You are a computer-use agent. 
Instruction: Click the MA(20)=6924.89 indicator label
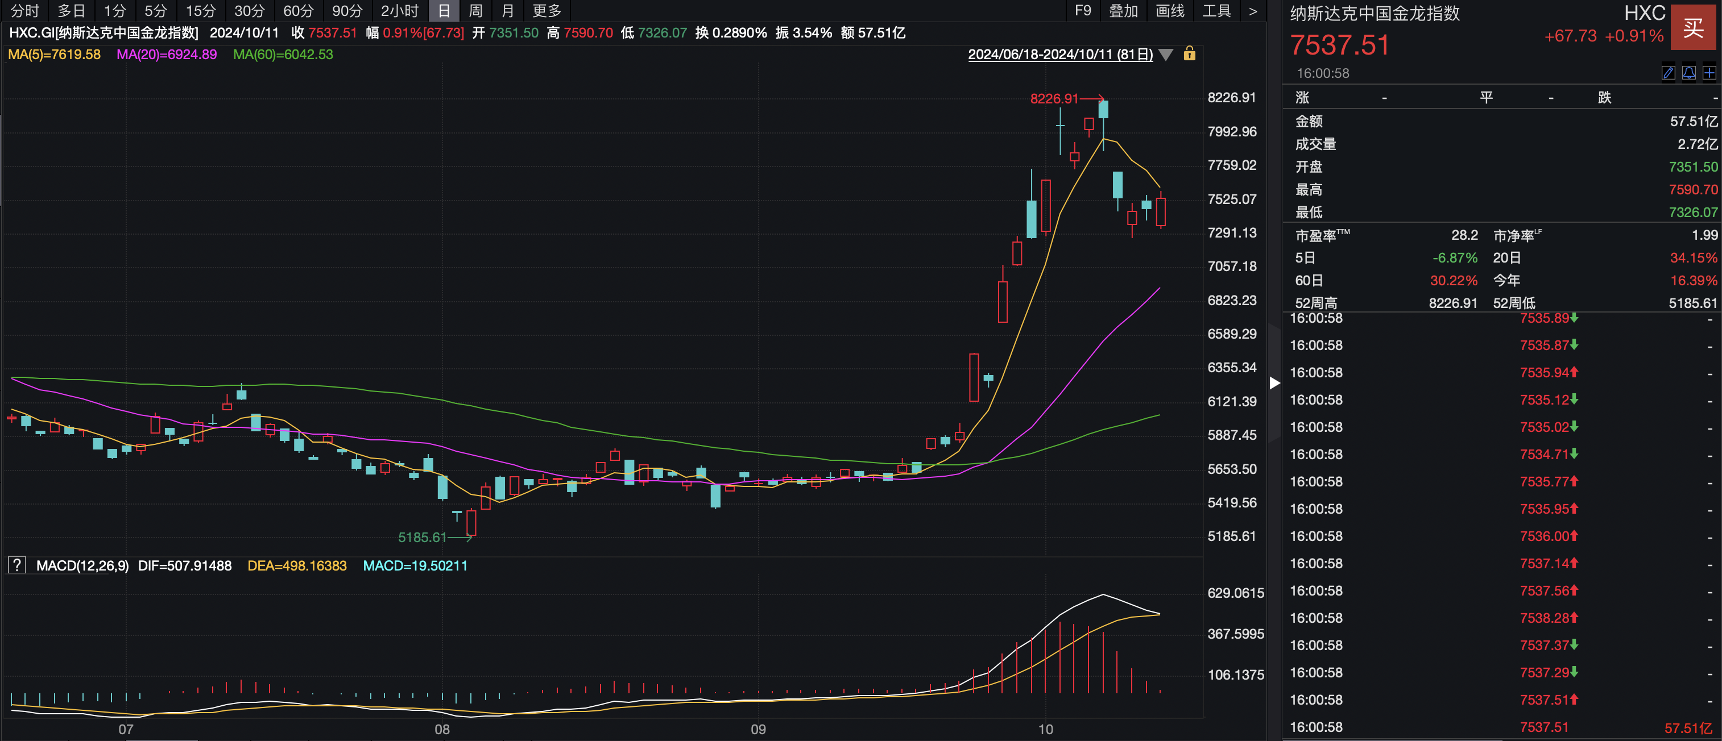(167, 54)
